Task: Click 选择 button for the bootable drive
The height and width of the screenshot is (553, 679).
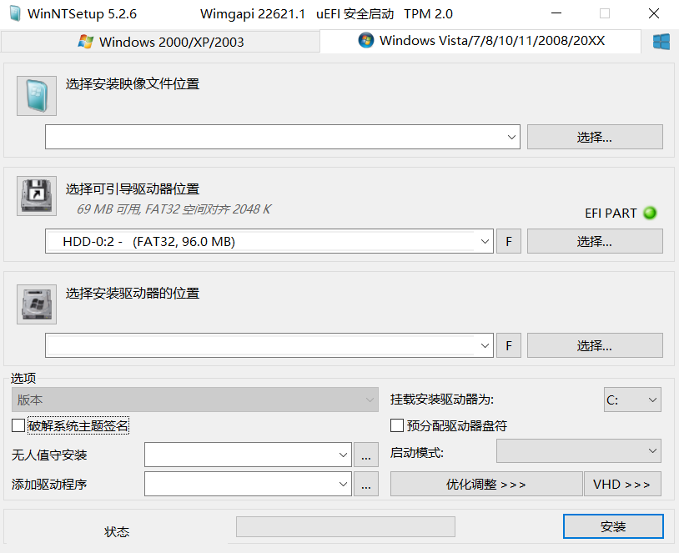Action: point(595,241)
